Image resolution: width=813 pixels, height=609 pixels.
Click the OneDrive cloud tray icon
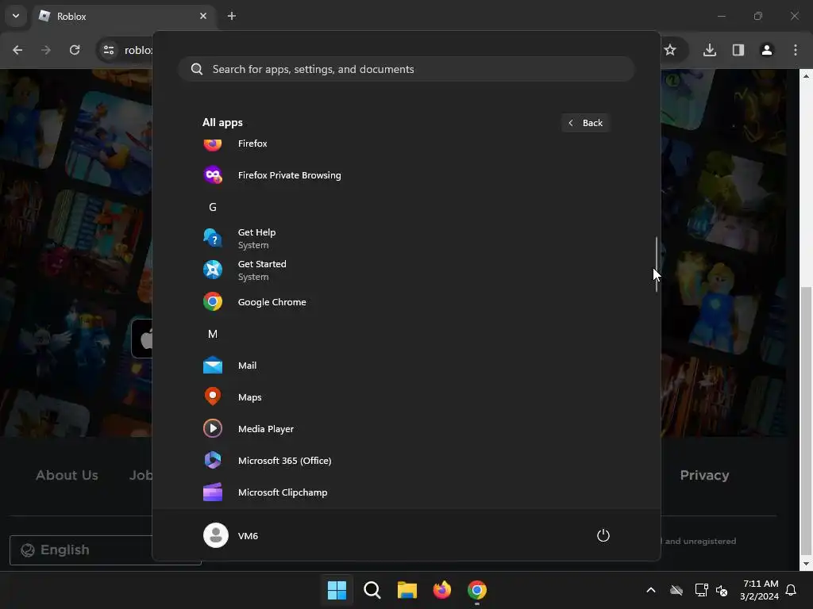pos(676,590)
